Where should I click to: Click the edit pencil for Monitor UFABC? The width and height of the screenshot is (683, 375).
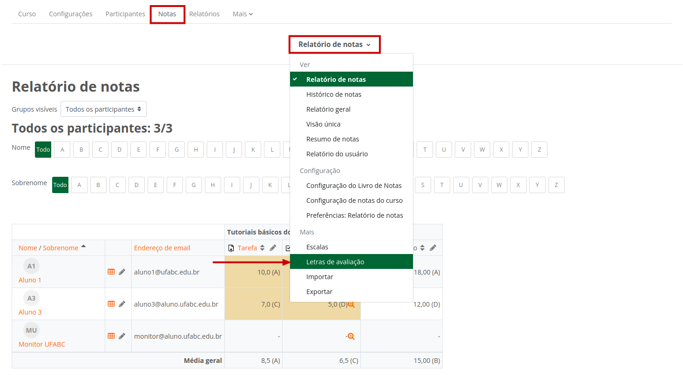pyautogui.click(x=122, y=336)
